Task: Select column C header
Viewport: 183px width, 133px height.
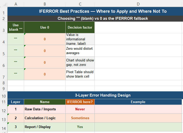Action: [80, 4]
